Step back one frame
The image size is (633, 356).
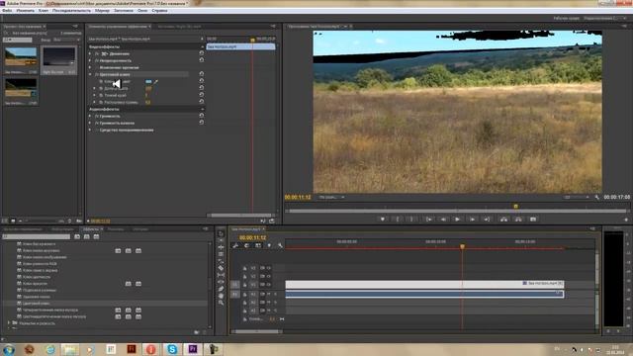pos(443,220)
